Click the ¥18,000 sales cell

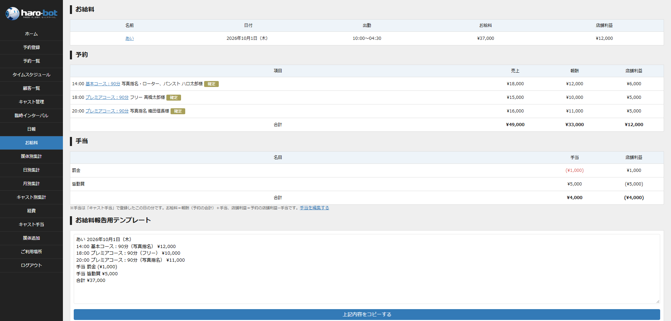(x=515, y=84)
